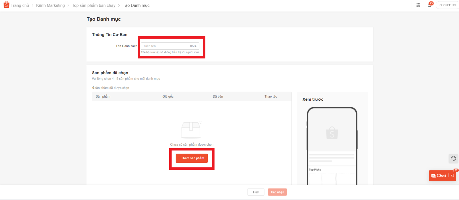This screenshot has width=459, height=200.
Task: Click the Shopee bag in phone preview
Action: tap(332, 133)
